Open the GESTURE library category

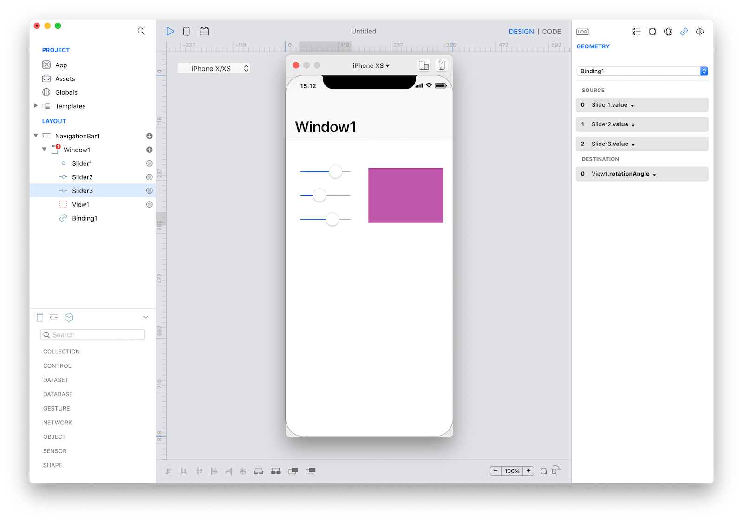[x=57, y=409]
